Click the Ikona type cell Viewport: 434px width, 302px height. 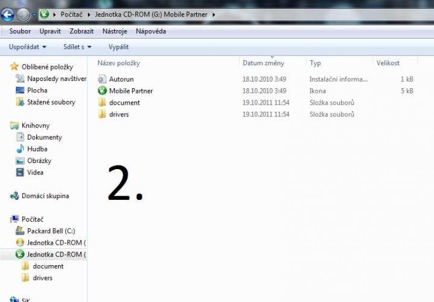[318, 91]
